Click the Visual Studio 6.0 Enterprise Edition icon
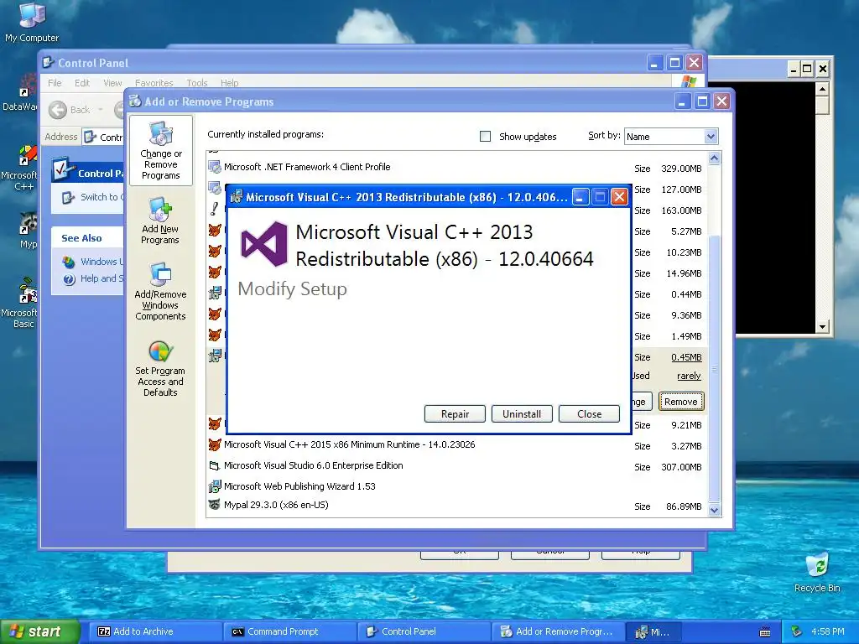 click(215, 465)
